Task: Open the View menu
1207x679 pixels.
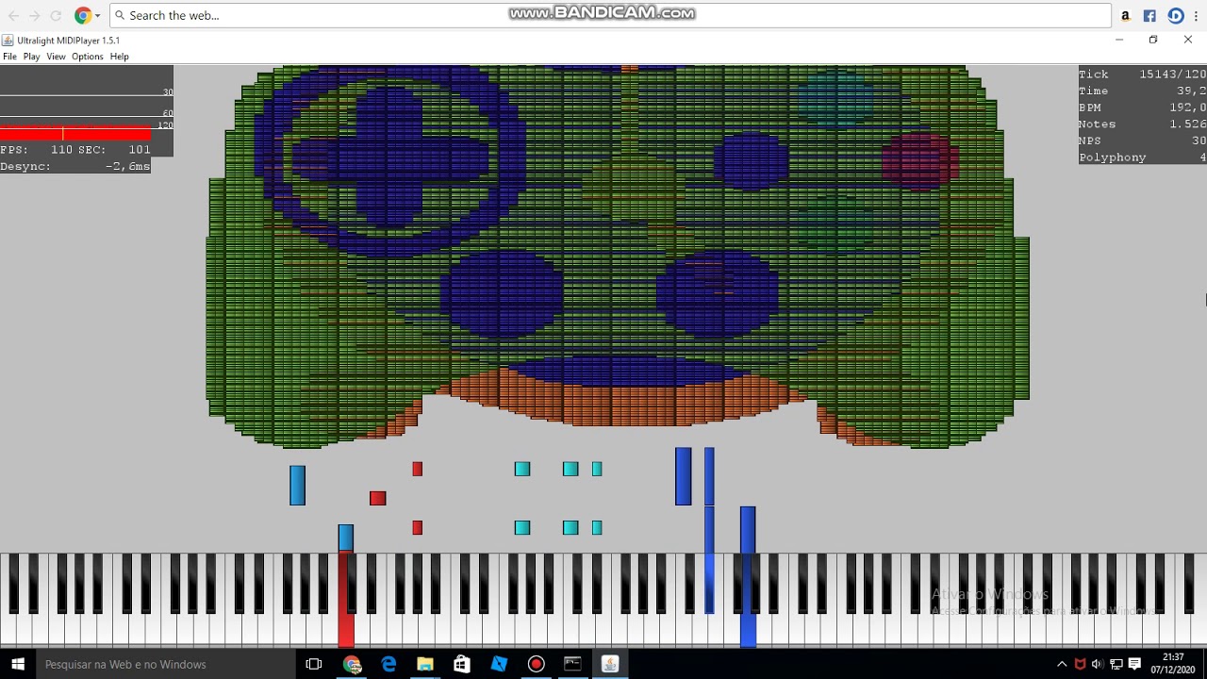Action: (x=56, y=57)
